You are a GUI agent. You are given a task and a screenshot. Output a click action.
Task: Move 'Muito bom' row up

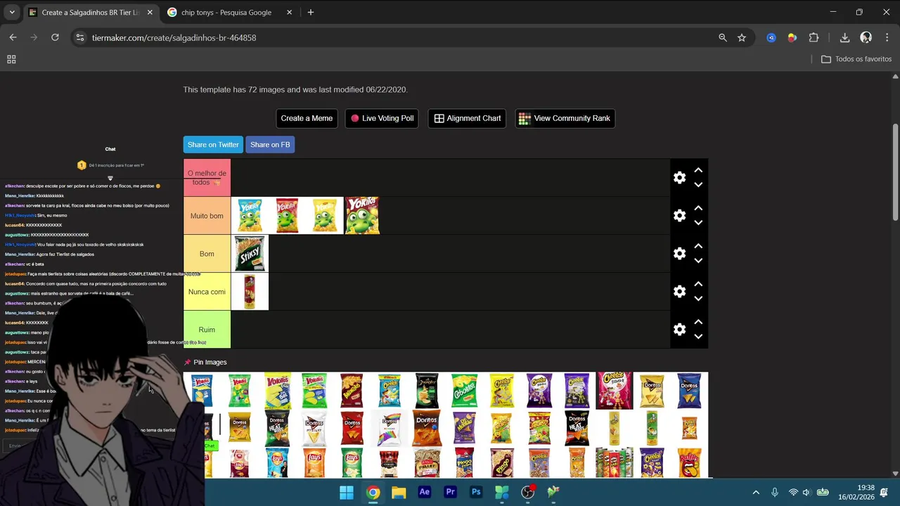[x=698, y=208]
